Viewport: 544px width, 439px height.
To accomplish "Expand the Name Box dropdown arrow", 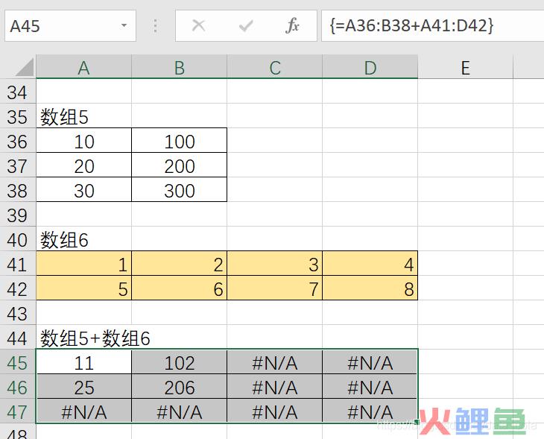I will pyautogui.click(x=124, y=25).
